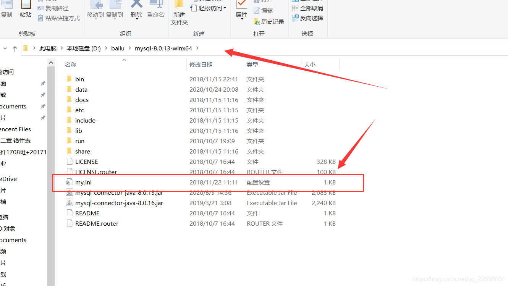Click the mysql-connector-java-8.0.16.jar Java icon
Image resolution: width=508 pixels, height=286 pixels.
pyautogui.click(x=69, y=203)
